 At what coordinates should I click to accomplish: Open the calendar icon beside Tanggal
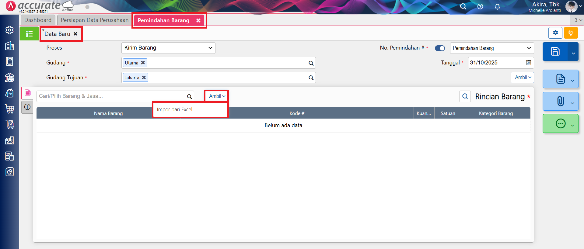pyautogui.click(x=529, y=63)
